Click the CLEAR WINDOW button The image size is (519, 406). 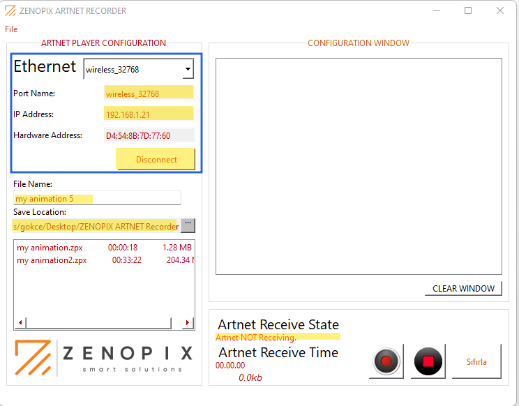click(x=463, y=288)
